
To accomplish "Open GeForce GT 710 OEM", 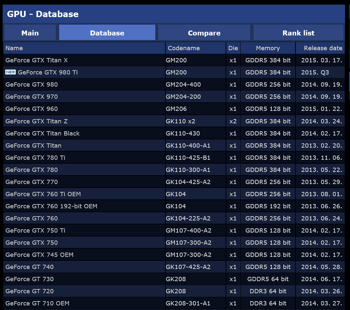I will tap(37, 303).
